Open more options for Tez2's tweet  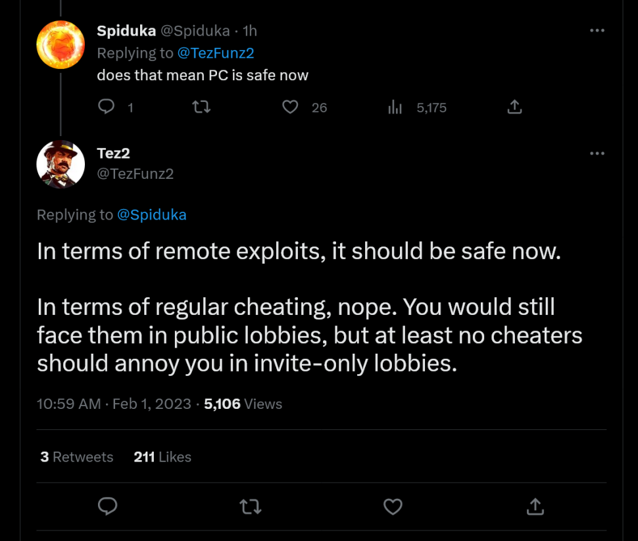click(x=597, y=153)
